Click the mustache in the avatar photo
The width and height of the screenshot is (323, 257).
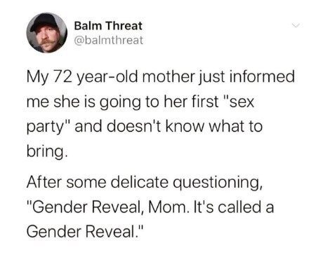pos(49,42)
